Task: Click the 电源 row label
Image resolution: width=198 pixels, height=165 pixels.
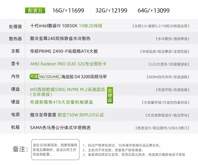Action: (15, 114)
